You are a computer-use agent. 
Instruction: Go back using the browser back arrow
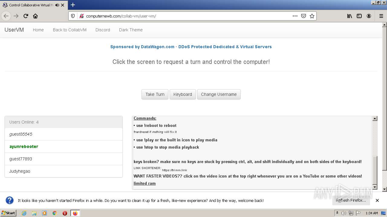[6, 16]
